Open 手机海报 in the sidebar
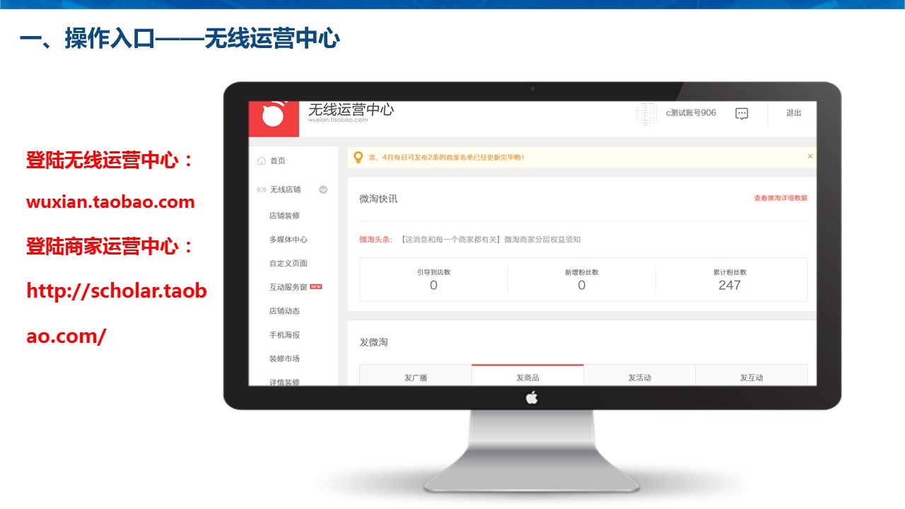This screenshot has width=905, height=509. click(x=284, y=335)
